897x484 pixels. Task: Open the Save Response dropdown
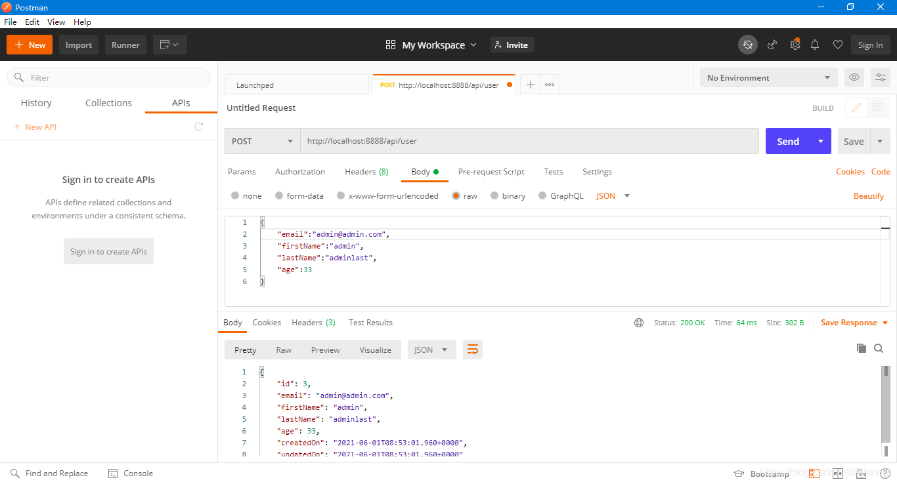(x=854, y=323)
